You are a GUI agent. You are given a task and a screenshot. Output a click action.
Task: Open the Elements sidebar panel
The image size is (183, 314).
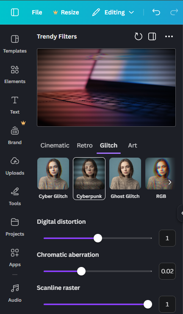tap(15, 75)
